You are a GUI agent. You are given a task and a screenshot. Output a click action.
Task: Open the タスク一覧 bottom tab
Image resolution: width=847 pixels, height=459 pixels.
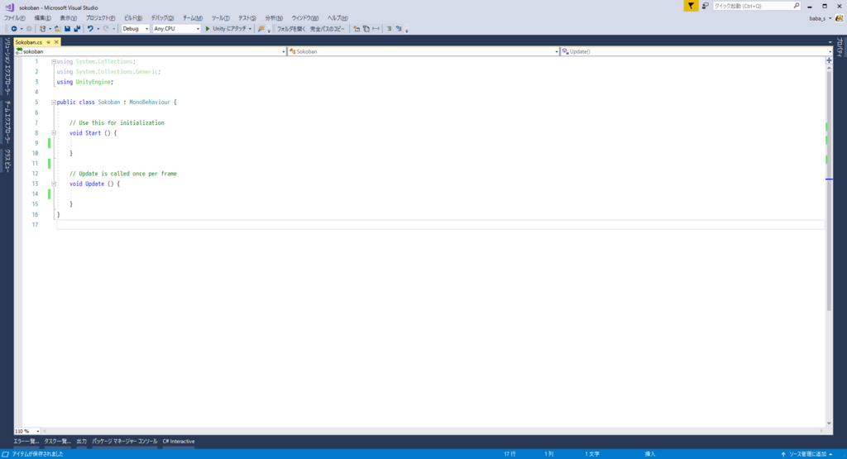pyautogui.click(x=57, y=441)
